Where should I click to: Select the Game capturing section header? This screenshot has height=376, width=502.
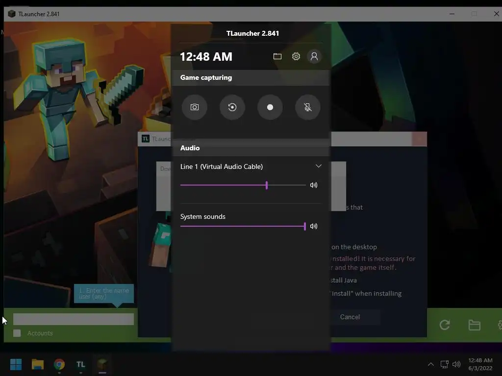point(251,78)
